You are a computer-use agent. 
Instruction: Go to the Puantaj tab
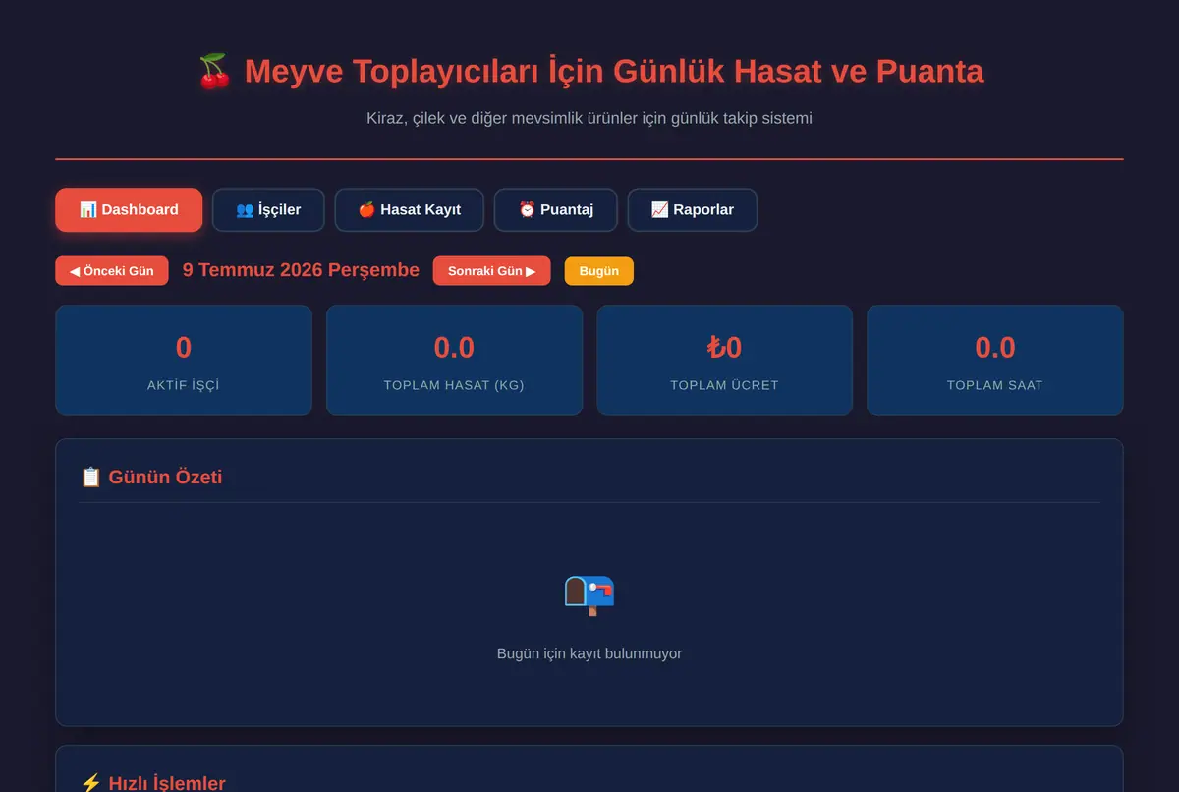coord(555,210)
